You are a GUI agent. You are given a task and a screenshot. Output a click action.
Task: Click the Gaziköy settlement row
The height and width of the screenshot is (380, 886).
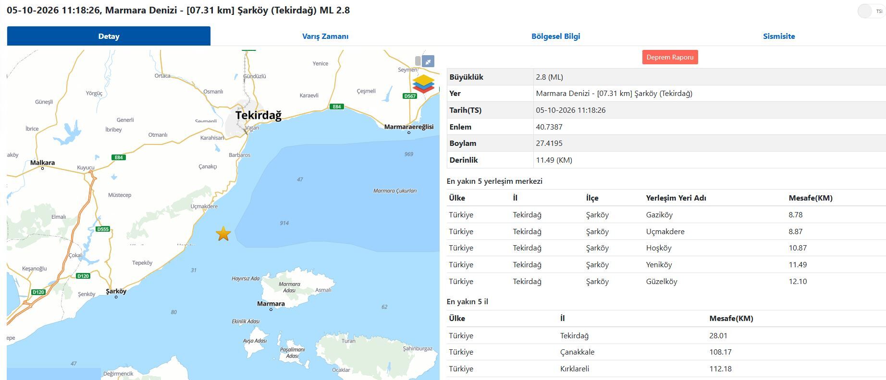pyautogui.click(x=666, y=214)
